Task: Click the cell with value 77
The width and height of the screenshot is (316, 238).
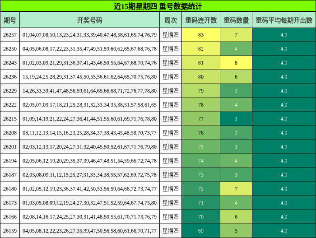Action: click(201, 119)
